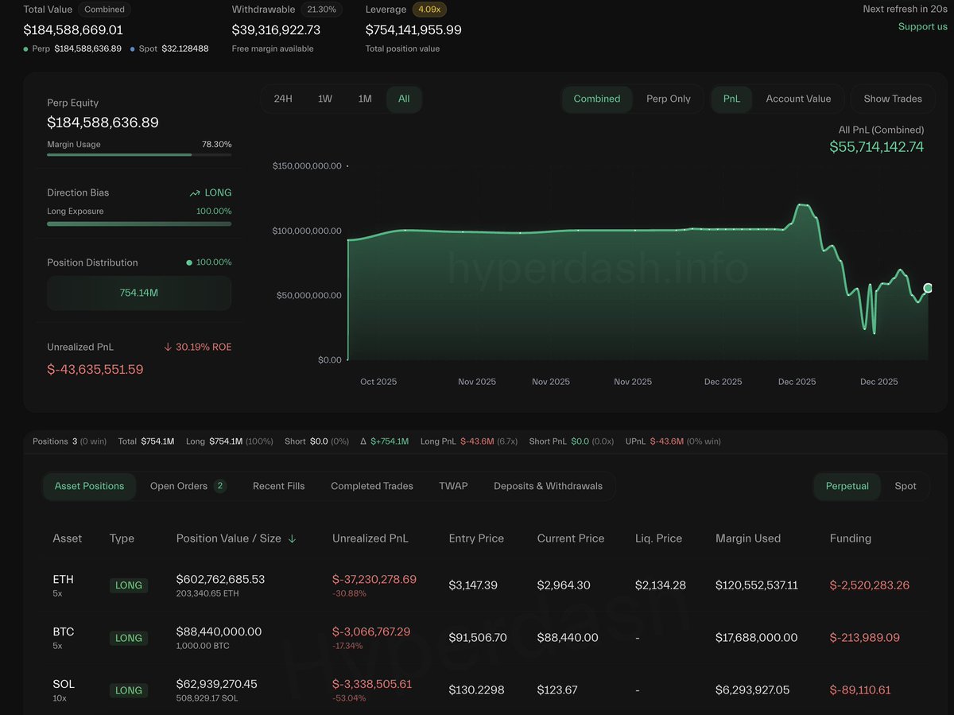Image resolution: width=954 pixels, height=715 pixels.
Task: Click the Combined badge next to Total Value
Action: [104, 10]
